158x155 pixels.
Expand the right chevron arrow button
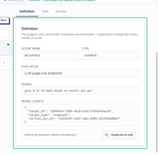tap(4, 63)
